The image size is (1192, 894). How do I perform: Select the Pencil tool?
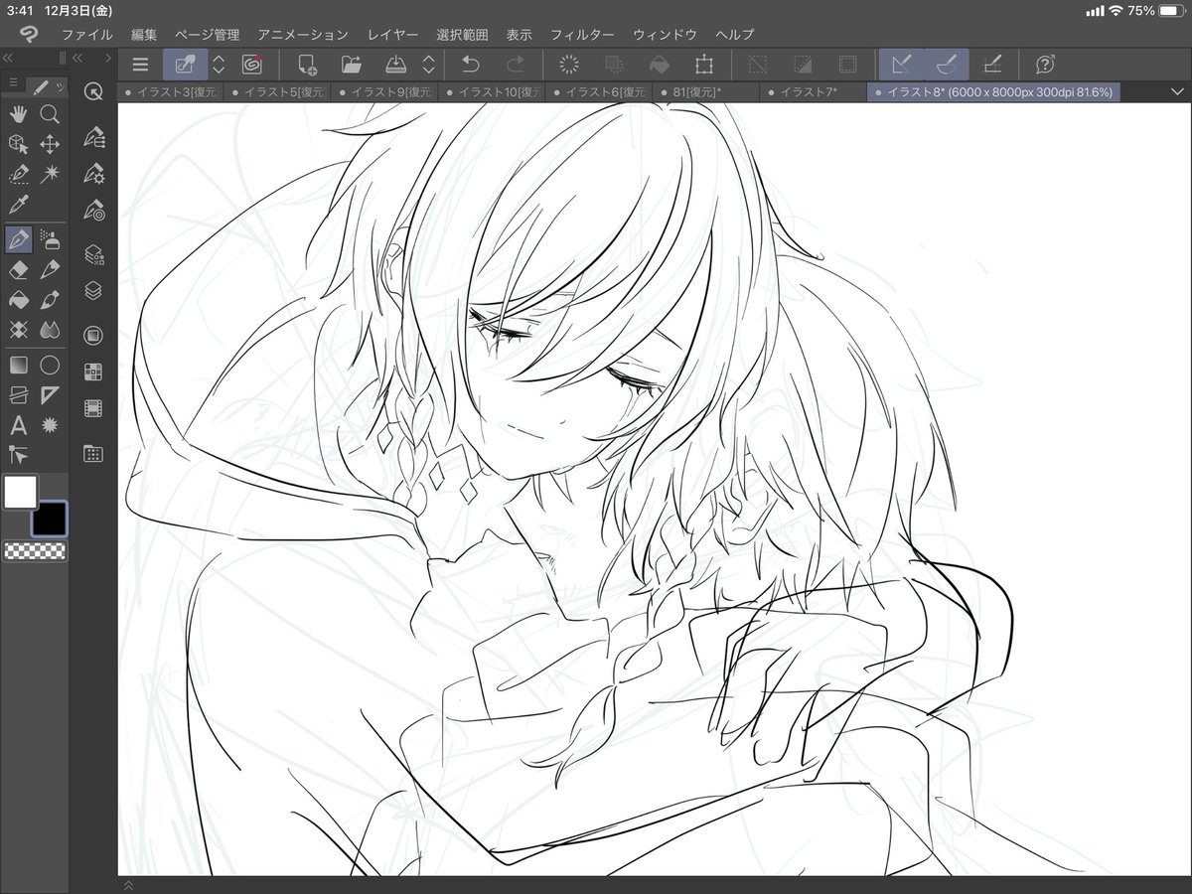50,270
